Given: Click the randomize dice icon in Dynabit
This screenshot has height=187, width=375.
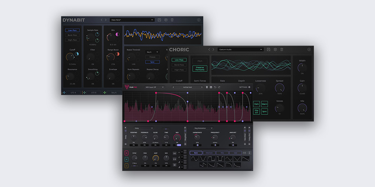Looking at the screenshot, I should tap(166, 20).
